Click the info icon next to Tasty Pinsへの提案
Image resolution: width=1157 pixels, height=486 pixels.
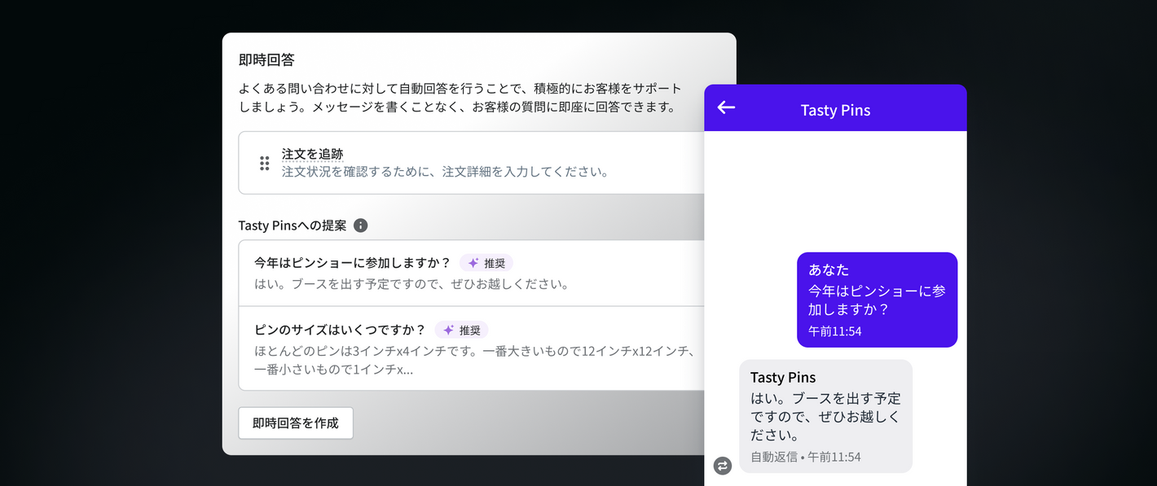(x=360, y=225)
